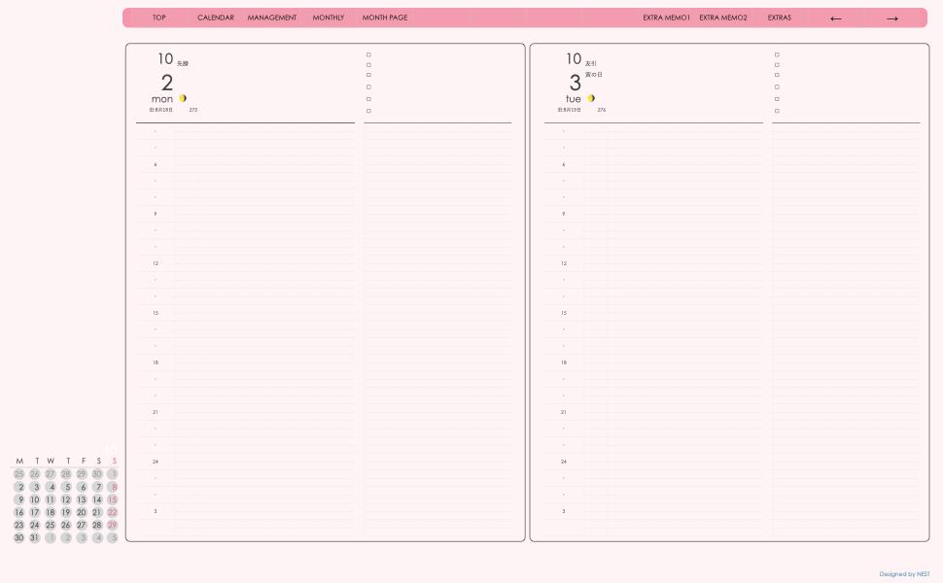Jump to date 6 in mini calendar

[82, 487]
